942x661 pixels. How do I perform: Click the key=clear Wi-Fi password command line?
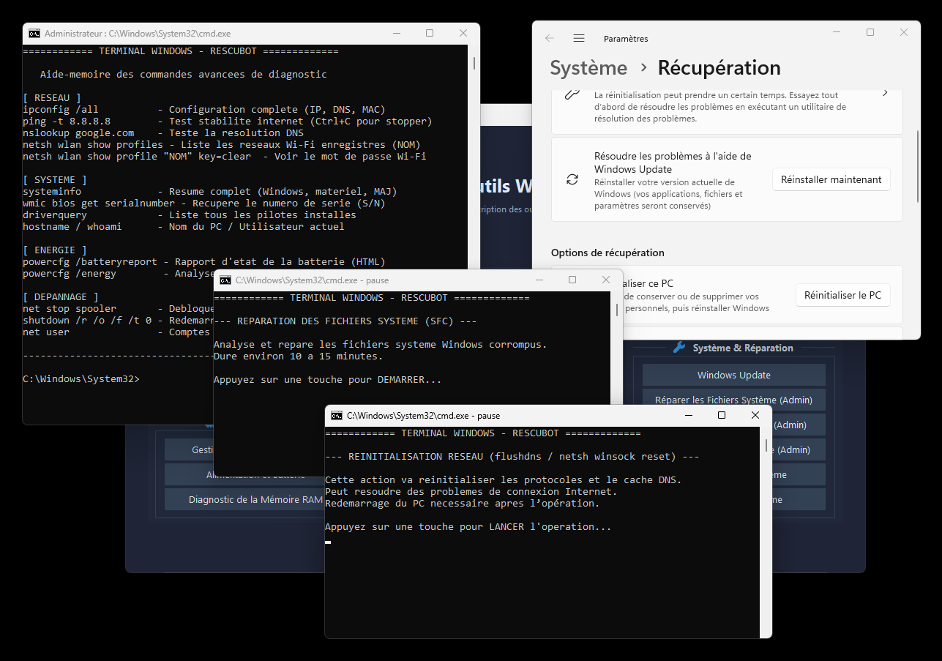pos(225,157)
